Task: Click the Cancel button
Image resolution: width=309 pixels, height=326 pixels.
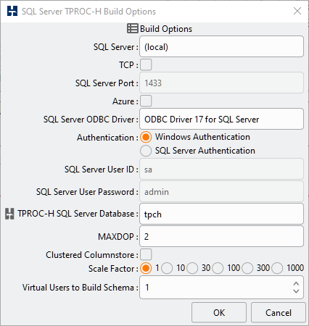Action: coord(279,312)
